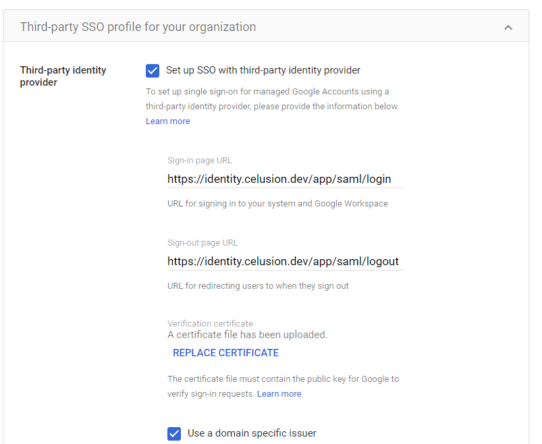
Task: Click the 'Third-party identity provider' label
Action: pos(63,76)
